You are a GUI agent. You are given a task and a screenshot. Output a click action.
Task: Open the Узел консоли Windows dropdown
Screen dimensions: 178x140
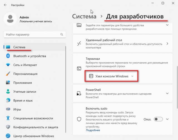pos(111,76)
